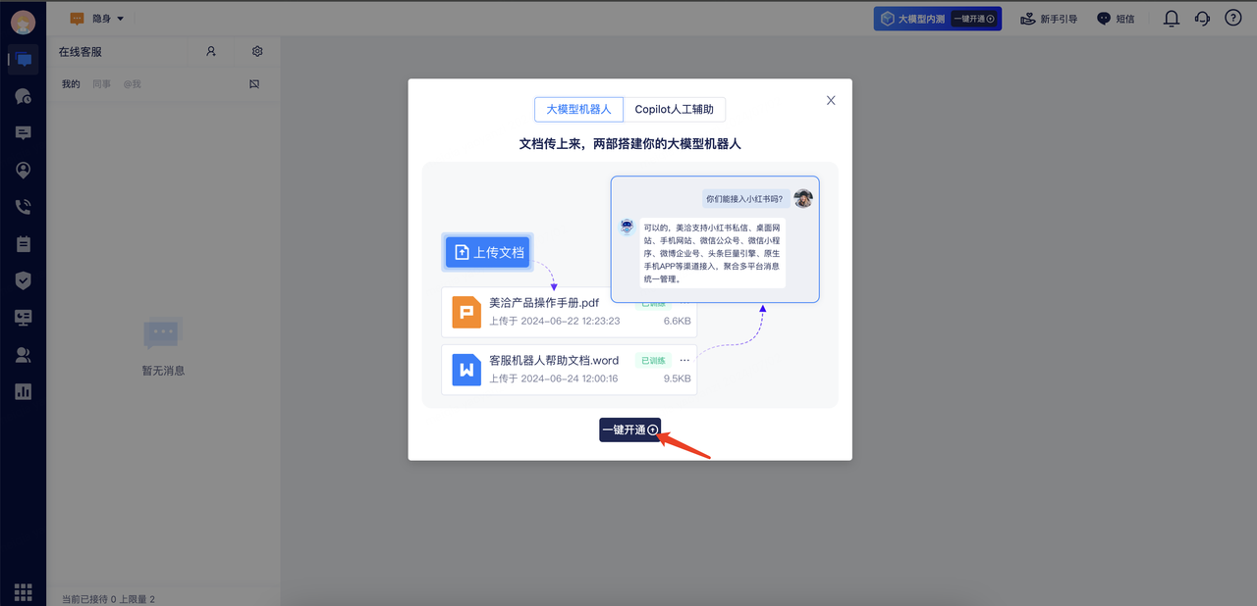Click the crossed-out message filter icon
This screenshot has height=606, width=1257.
(x=254, y=84)
